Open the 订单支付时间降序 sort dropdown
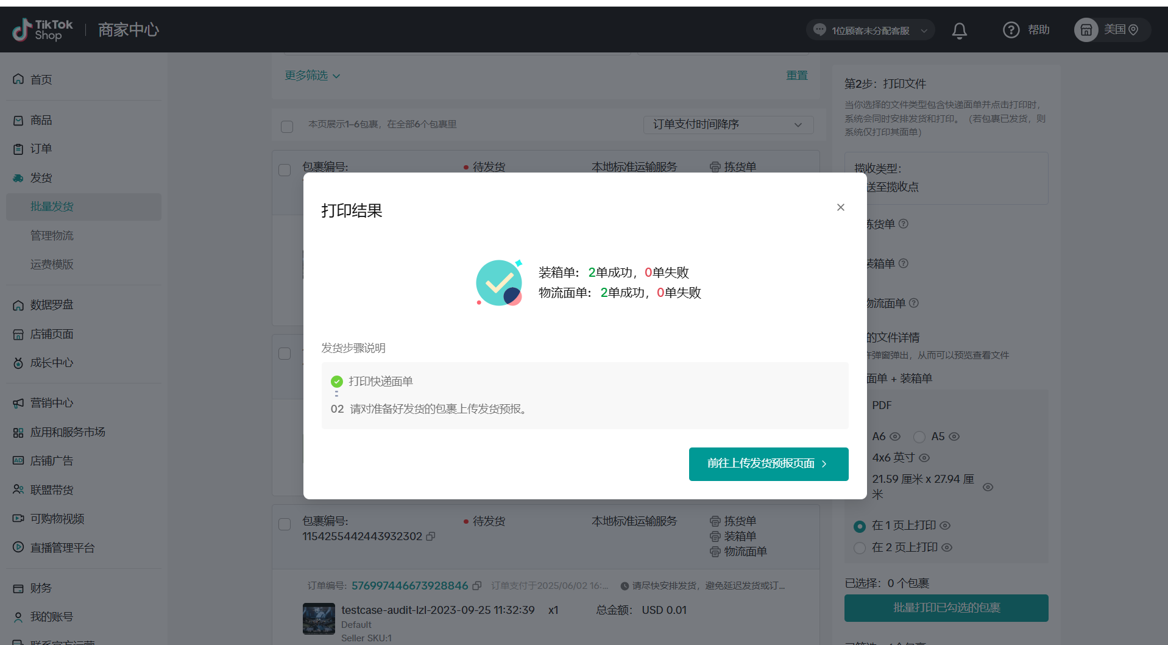Image resolution: width=1168 pixels, height=645 pixels. [x=728, y=124]
